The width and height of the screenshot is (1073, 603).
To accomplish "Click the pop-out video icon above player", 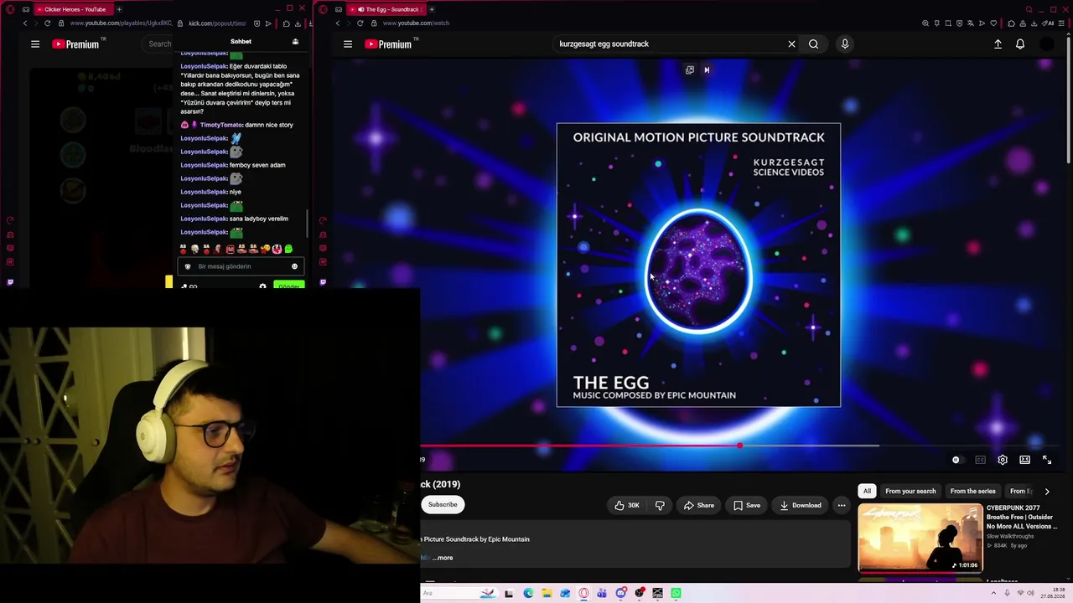I will [690, 70].
